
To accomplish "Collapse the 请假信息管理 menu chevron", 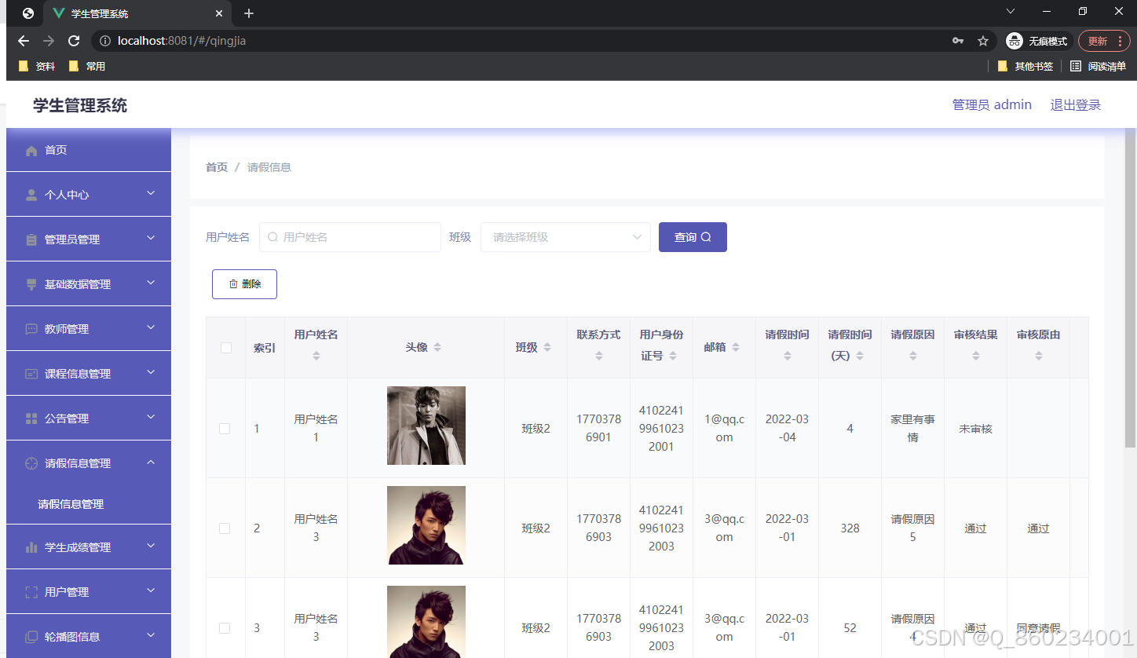I will click(151, 462).
